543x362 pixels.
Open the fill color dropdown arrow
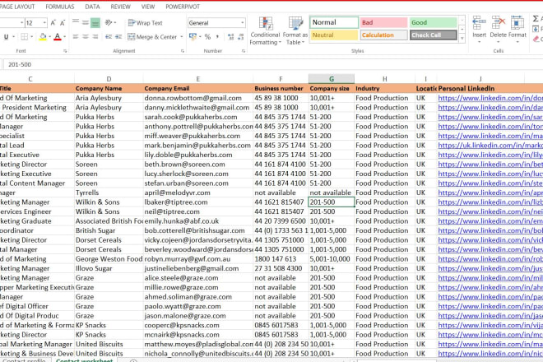pyautogui.click(x=50, y=37)
